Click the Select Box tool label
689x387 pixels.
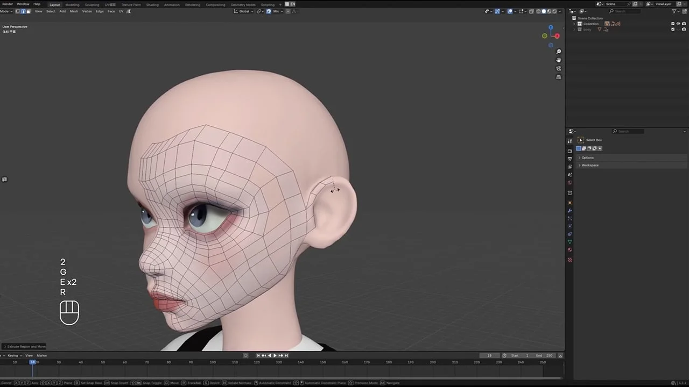[594, 140]
